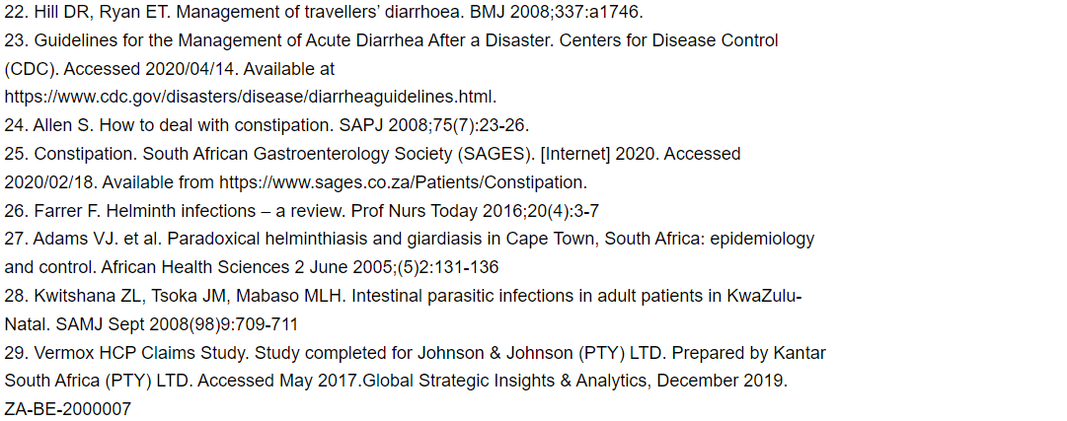Click the SAGES constipation URL

click(402, 183)
